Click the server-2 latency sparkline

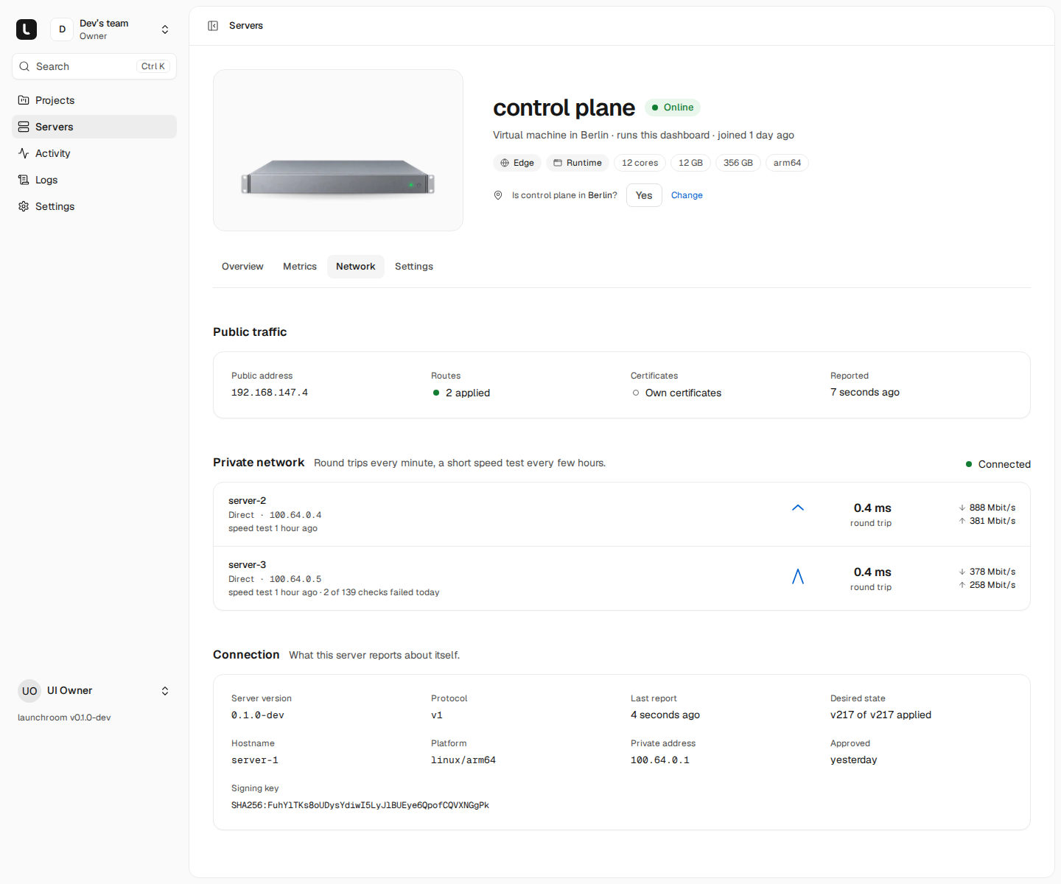[x=798, y=508]
